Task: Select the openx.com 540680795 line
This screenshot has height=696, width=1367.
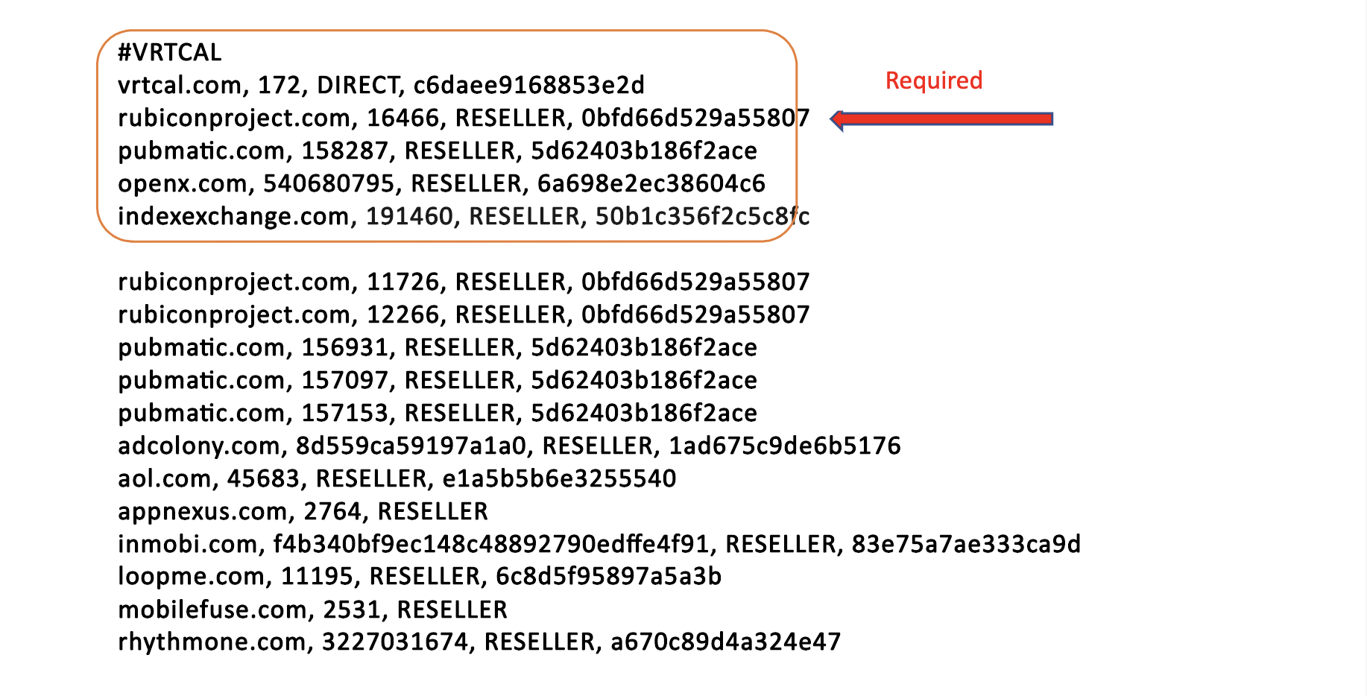Action: pyautogui.click(x=441, y=183)
